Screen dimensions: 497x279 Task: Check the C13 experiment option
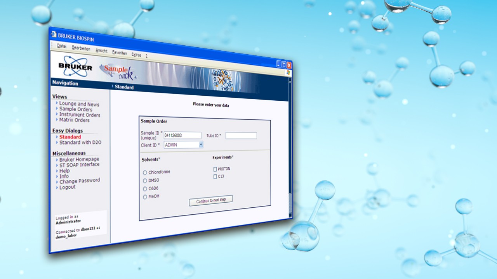coord(215,176)
